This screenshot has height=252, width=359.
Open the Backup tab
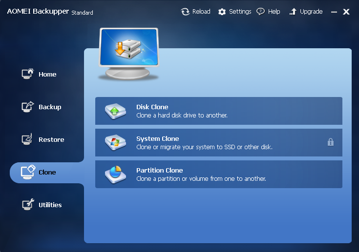49,107
